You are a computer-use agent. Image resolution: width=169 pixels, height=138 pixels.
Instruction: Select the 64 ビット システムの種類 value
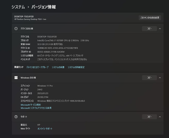coord(60,56)
